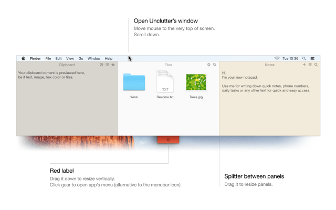Viewport: 336px width, 210px height.
Task: Open the Go menu
Action: [x=81, y=58]
